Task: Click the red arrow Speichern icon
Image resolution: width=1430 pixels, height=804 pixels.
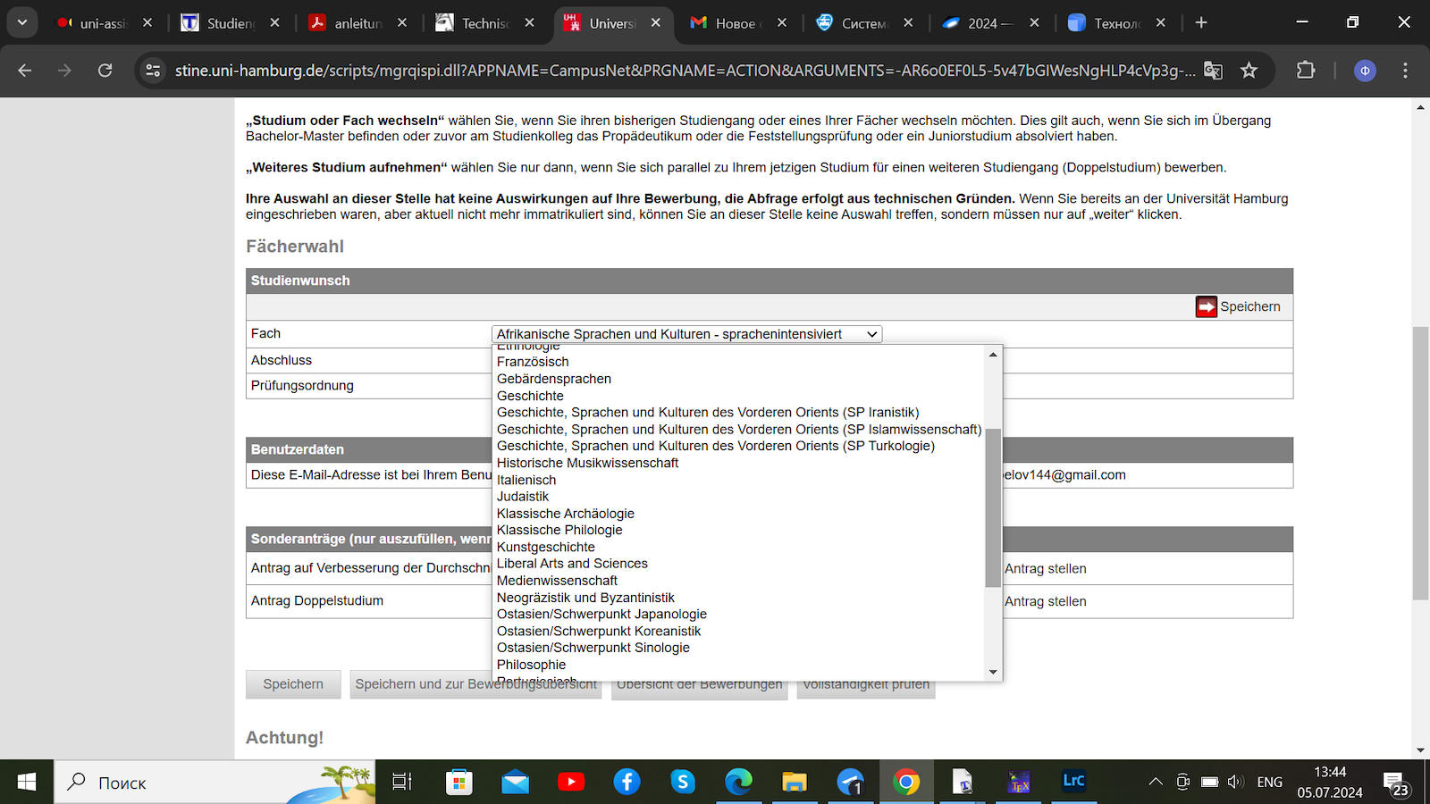Action: [1206, 306]
